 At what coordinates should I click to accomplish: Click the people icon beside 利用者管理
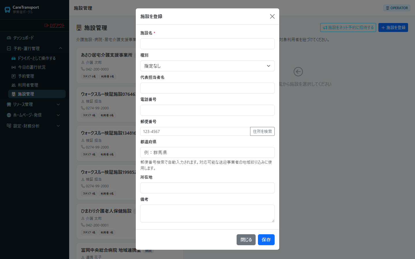[x=14, y=85]
